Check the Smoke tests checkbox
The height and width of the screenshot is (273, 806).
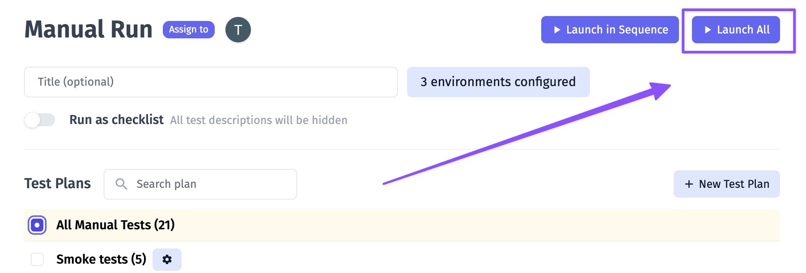tap(37, 259)
